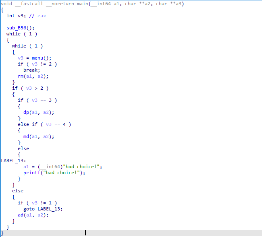The image size is (262, 237).
Task: Click the 'v3 != 1' condition
Action: coord(42,203)
